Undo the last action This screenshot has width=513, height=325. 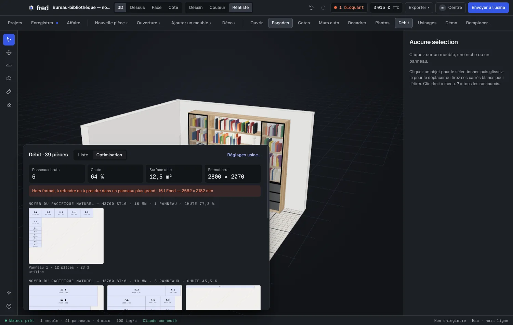point(311,8)
